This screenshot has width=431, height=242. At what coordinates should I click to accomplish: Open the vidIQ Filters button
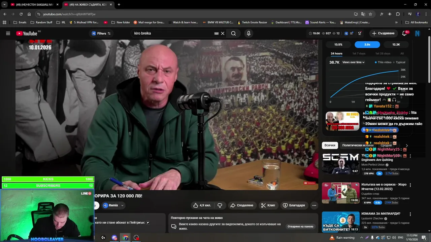(101, 33)
